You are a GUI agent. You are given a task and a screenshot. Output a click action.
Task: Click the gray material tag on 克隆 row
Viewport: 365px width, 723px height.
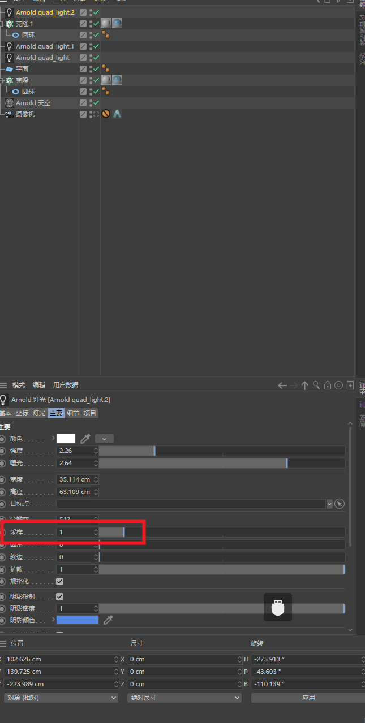coord(106,80)
